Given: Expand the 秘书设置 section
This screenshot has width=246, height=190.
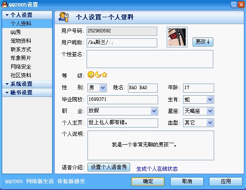Looking at the screenshot, I should click(7, 93).
